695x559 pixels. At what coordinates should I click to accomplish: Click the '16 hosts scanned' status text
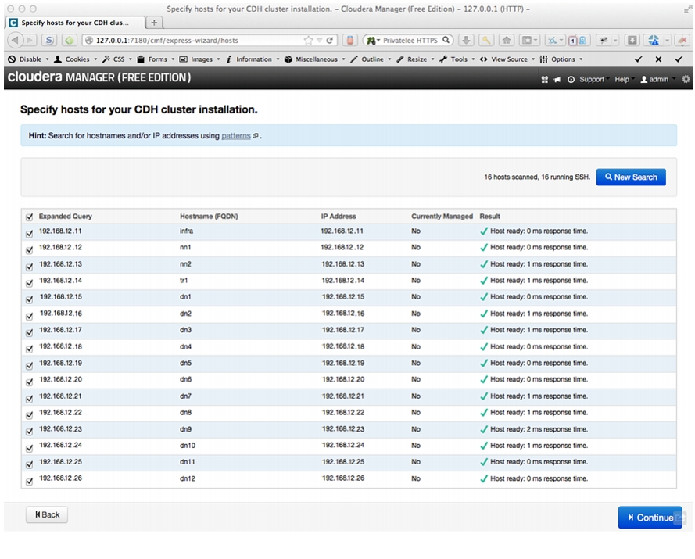point(537,177)
